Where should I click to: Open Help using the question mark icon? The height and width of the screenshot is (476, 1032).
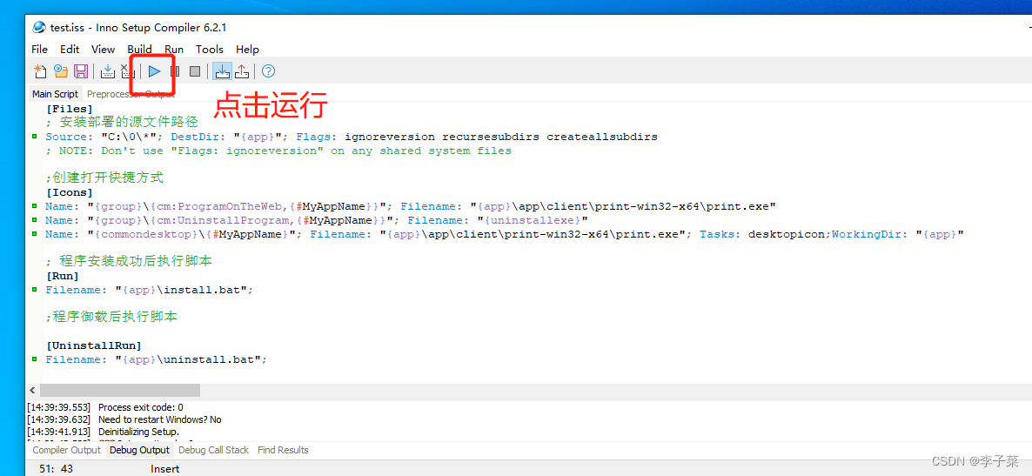268,71
